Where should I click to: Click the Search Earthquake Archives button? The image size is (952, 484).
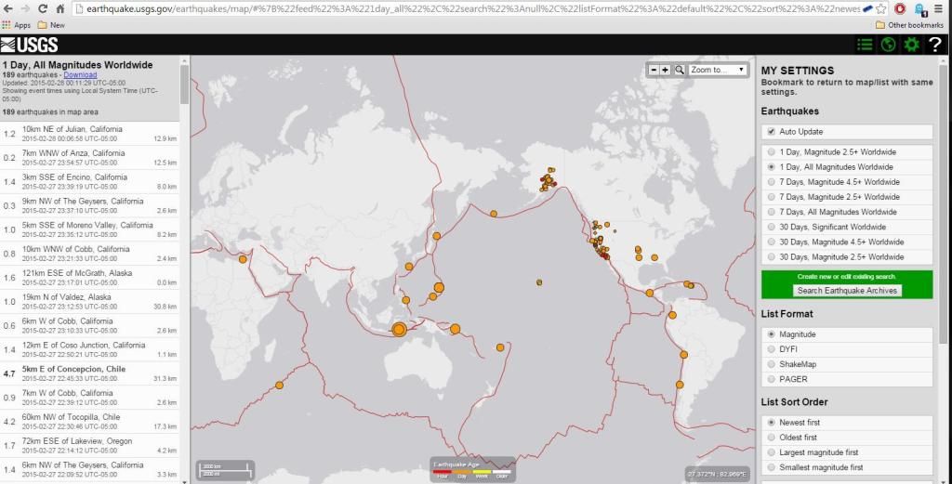847,291
